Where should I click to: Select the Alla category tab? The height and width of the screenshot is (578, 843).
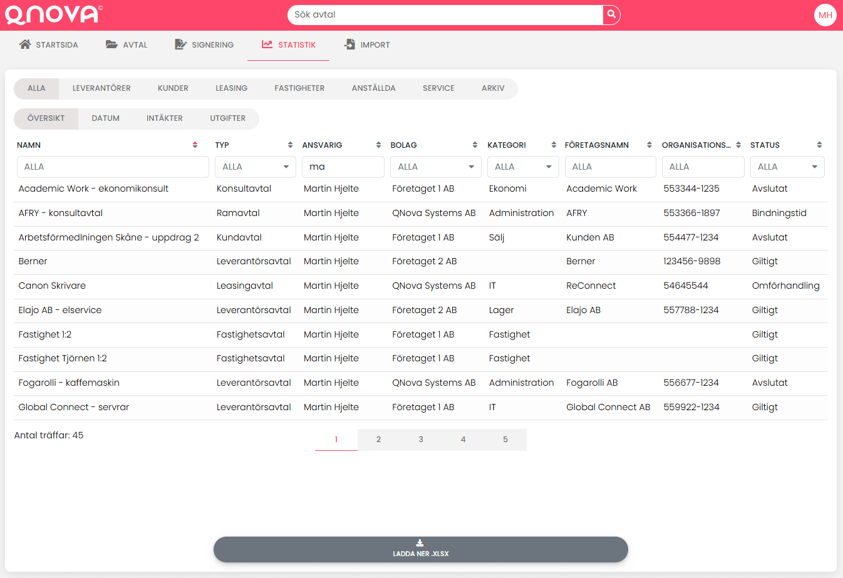(36, 88)
